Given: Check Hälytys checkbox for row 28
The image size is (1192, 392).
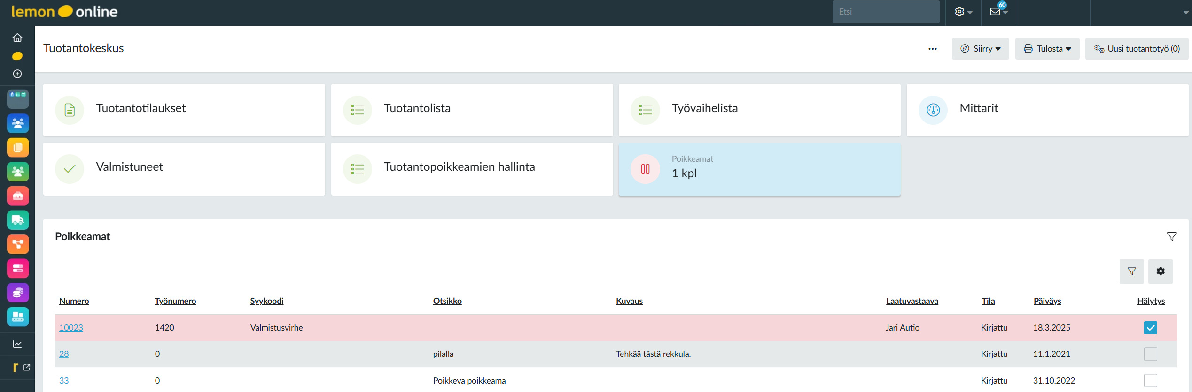Looking at the screenshot, I should (1150, 354).
